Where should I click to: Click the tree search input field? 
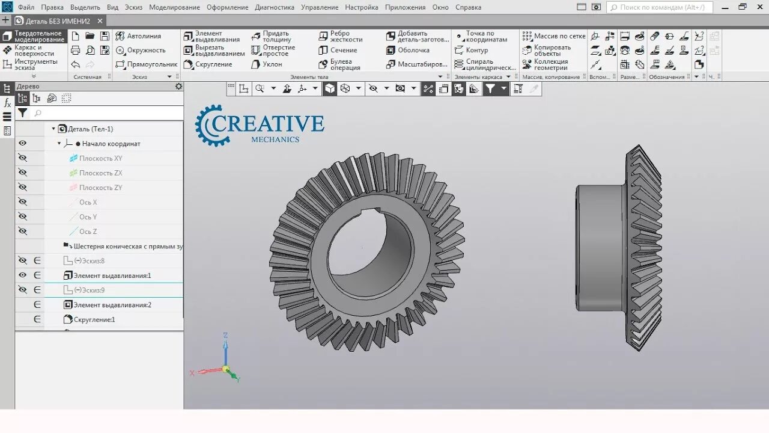click(107, 113)
